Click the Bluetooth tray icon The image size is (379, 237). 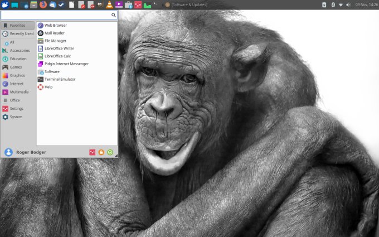(333, 4)
